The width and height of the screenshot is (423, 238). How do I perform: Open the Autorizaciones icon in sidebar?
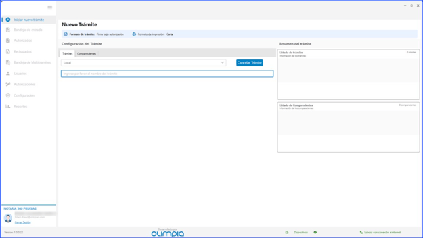point(8,85)
